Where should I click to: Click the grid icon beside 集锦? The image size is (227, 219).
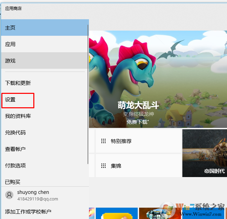(103, 166)
